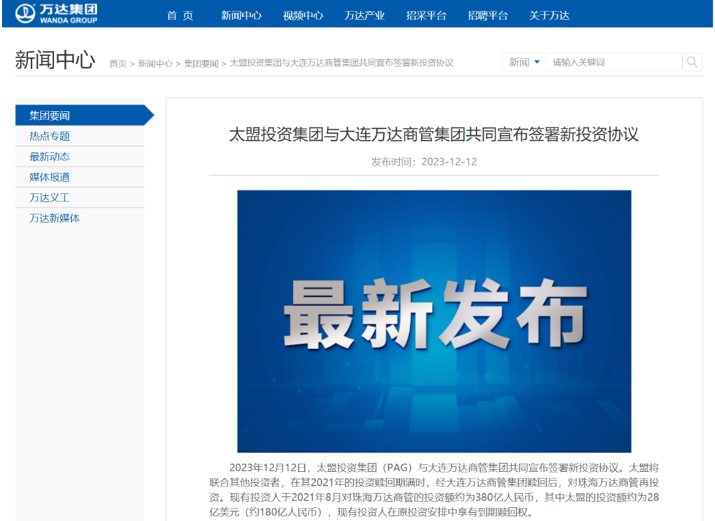Image resolution: width=715 pixels, height=521 pixels.
Task: Click the Wanda Group logo
Action: 57,14
